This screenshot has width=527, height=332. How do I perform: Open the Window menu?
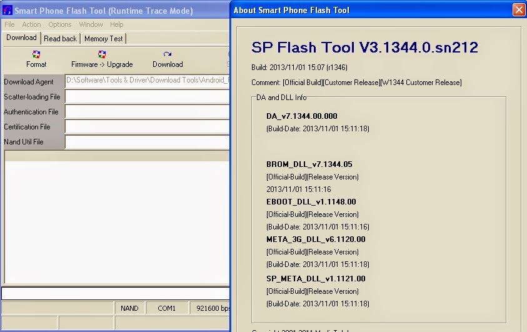coord(91,24)
